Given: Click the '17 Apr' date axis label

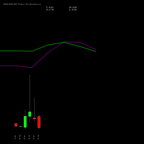Looking at the screenshot, I should [x=15, y=137].
